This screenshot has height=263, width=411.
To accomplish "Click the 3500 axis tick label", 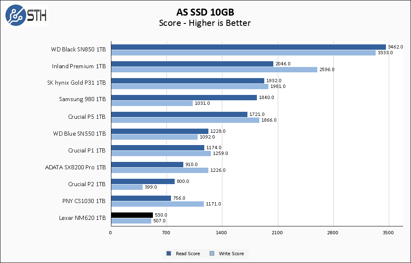I will [x=388, y=233].
